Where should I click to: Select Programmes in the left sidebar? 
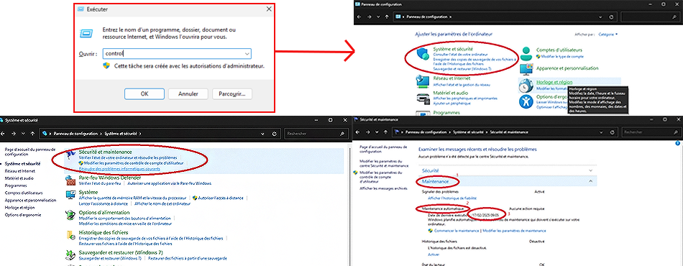point(16,185)
